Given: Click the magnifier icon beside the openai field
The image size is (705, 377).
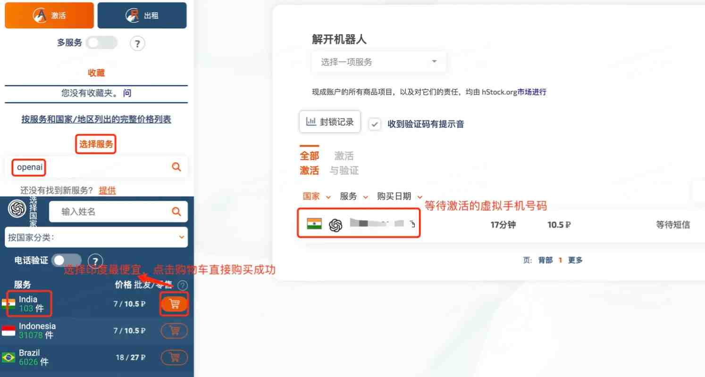Looking at the screenshot, I should [x=176, y=167].
